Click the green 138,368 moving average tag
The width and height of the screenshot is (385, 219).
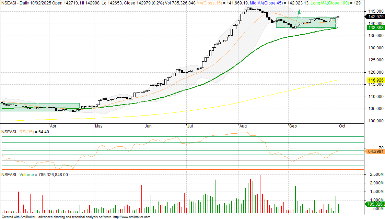pyautogui.click(x=375, y=27)
